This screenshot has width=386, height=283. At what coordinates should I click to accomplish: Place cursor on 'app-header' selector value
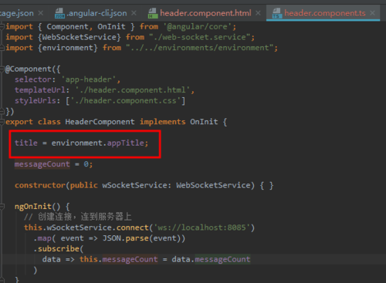point(89,79)
